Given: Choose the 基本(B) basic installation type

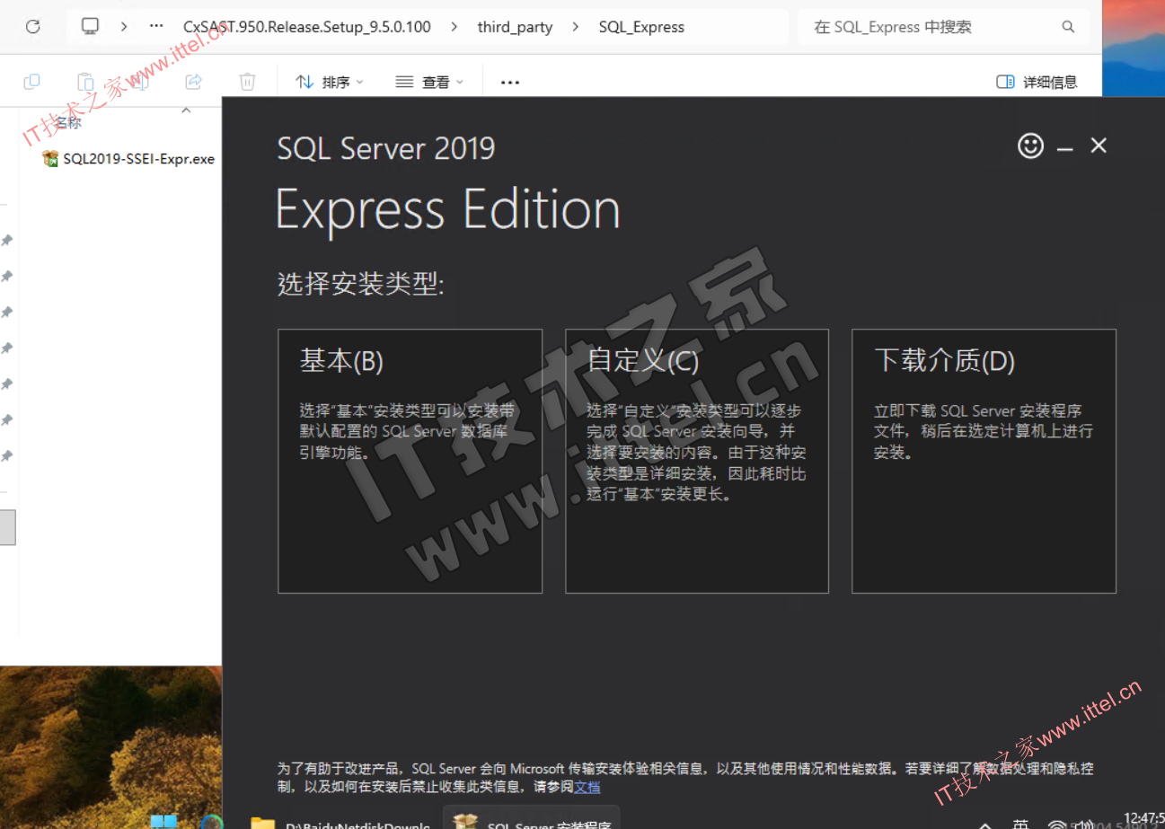Looking at the screenshot, I should coord(410,461).
